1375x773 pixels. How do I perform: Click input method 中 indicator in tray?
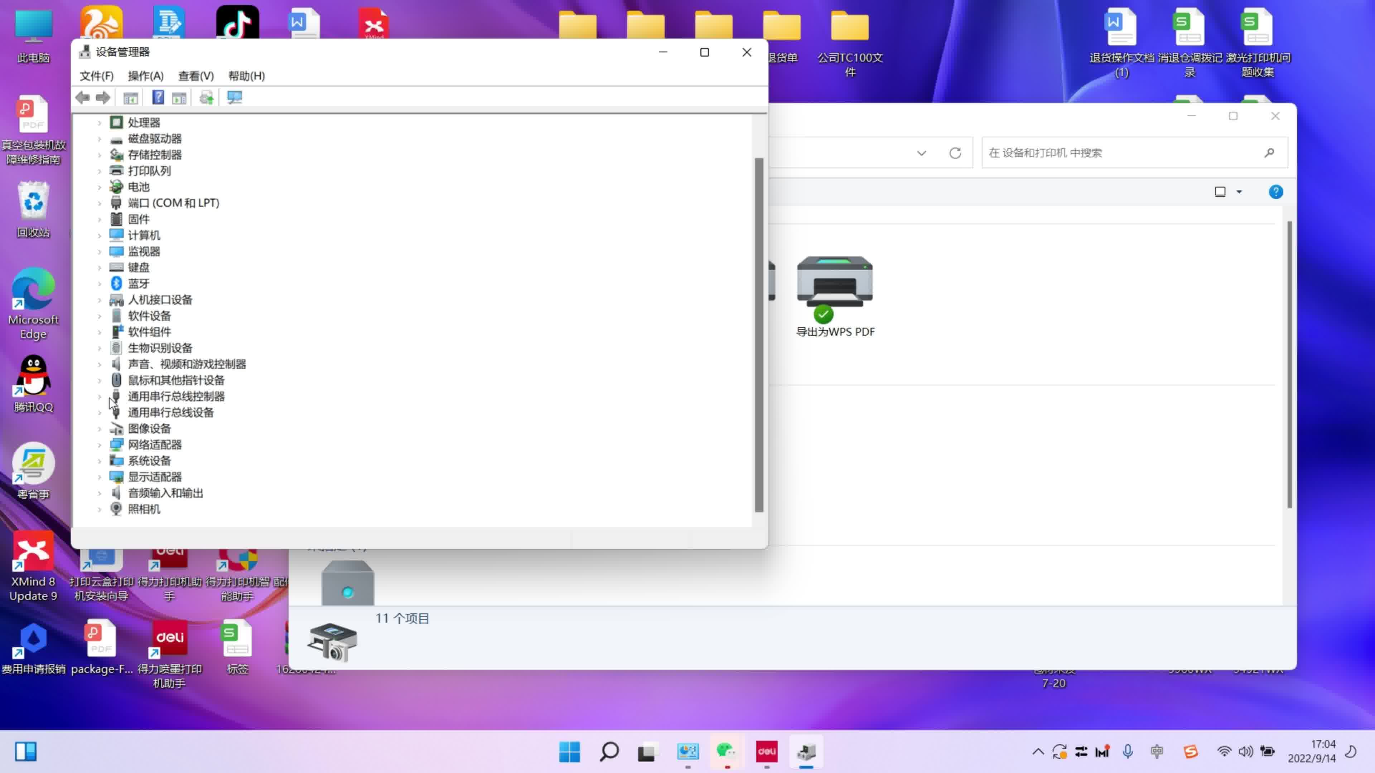pyautogui.click(x=1157, y=752)
